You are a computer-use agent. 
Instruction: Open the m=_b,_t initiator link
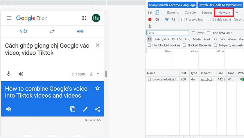(x=207, y=79)
